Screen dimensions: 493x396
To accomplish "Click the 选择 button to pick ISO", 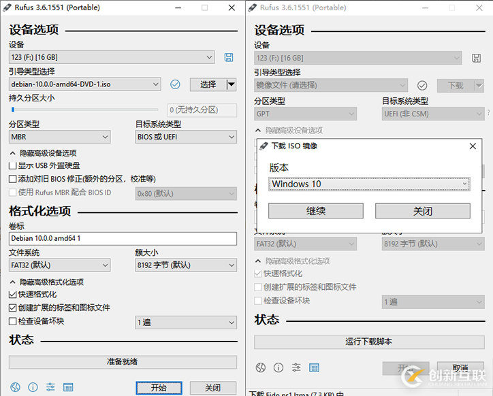I will [x=208, y=84].
